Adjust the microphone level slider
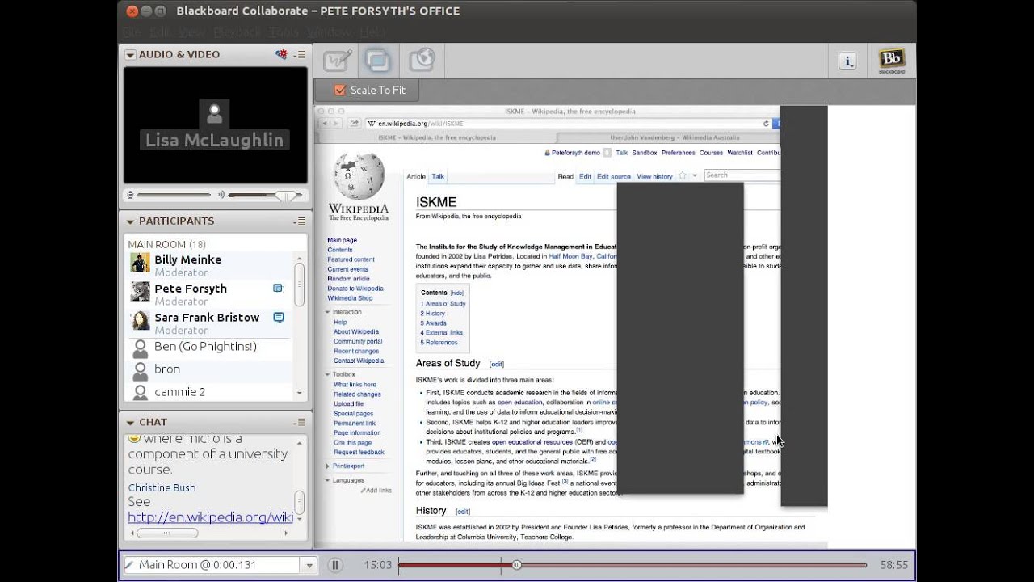Image resolution: width=1034 pixels, height=582 pixels. point(174,195)
